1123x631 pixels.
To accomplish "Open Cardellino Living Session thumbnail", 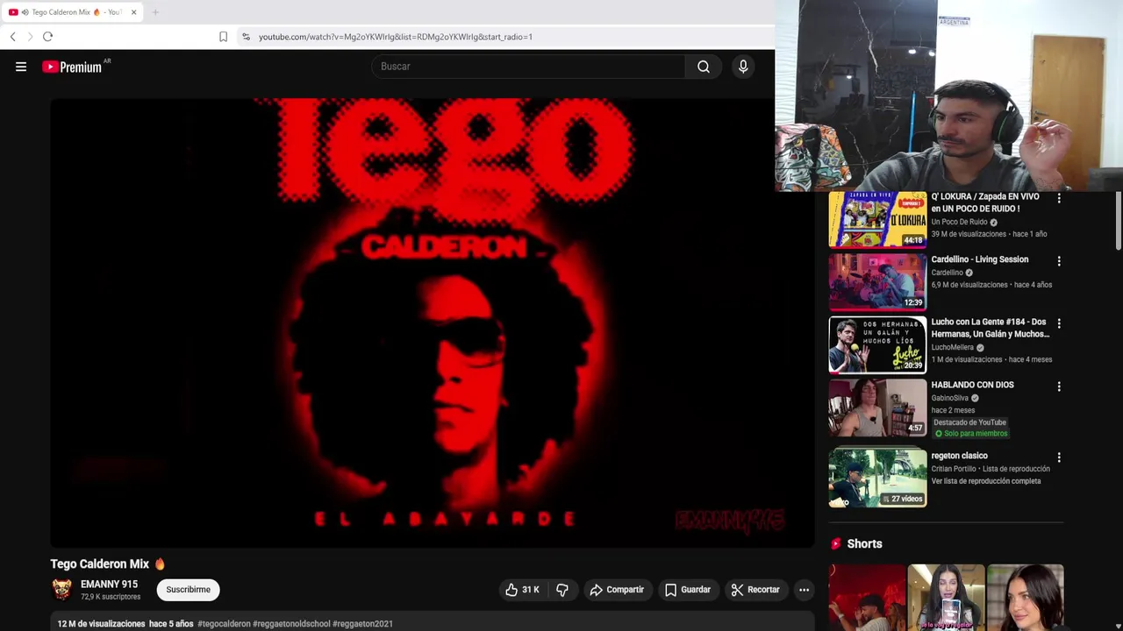I will (x=877, y=282).
